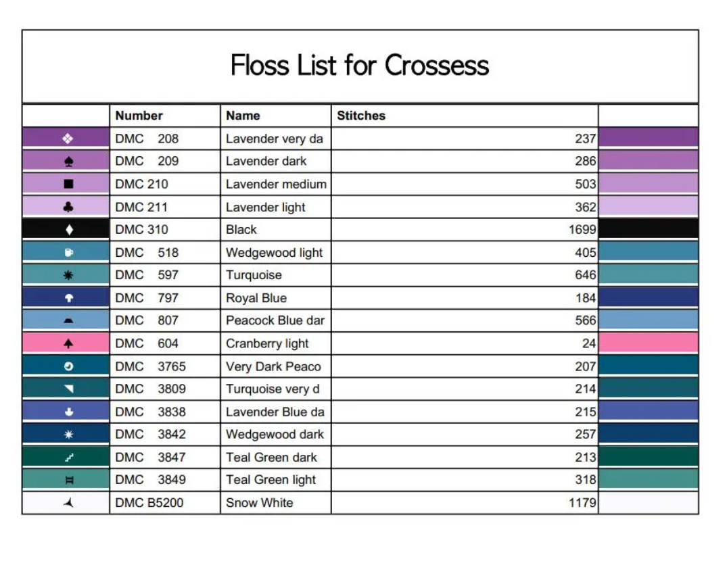
Task: Click the Lavender Blue da name cell
Action: tap(275, 412)
